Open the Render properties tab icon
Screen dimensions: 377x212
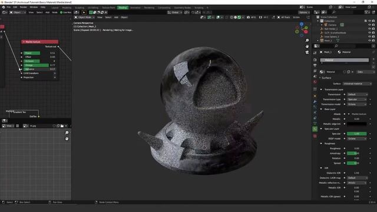tap(315, 60)
